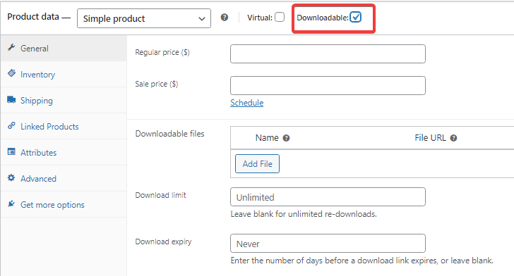Screen dimensions: 514x276
Task: Click the Shipping truck icon
Action: point(11,100)
